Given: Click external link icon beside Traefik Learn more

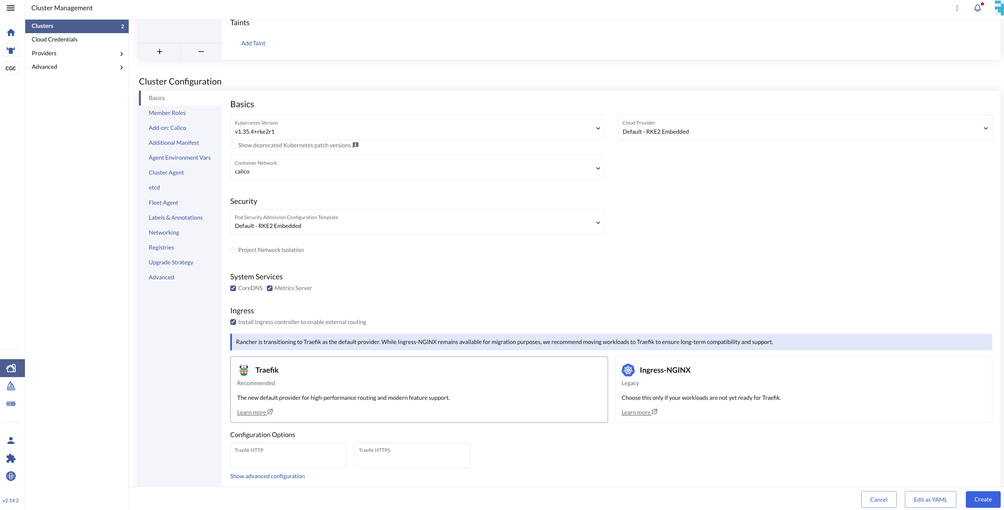Looking at the screenshot, I should pyautogui.click(x=270, y=412).
